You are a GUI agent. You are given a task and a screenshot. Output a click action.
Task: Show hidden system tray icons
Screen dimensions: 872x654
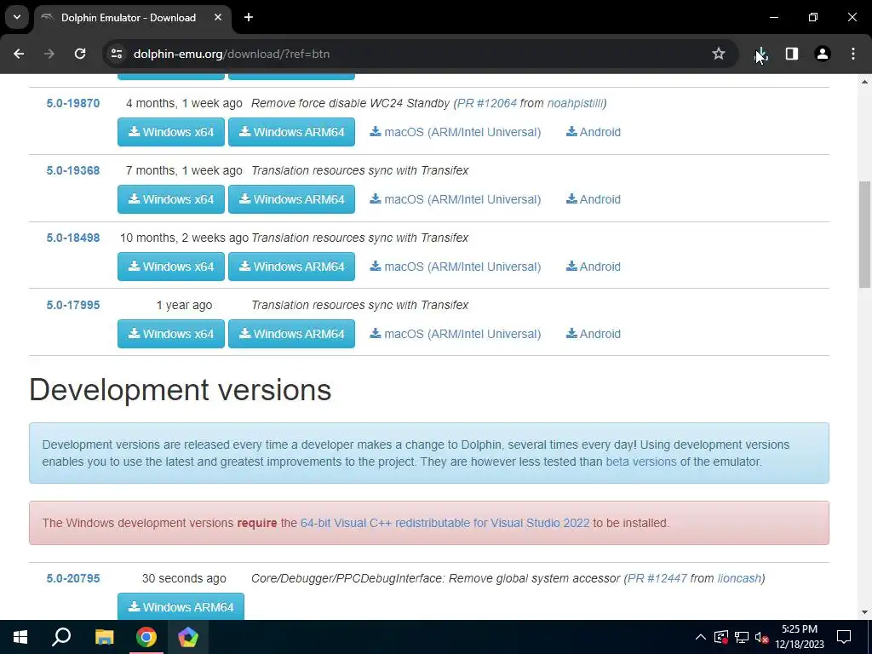(x=701, y=637)
